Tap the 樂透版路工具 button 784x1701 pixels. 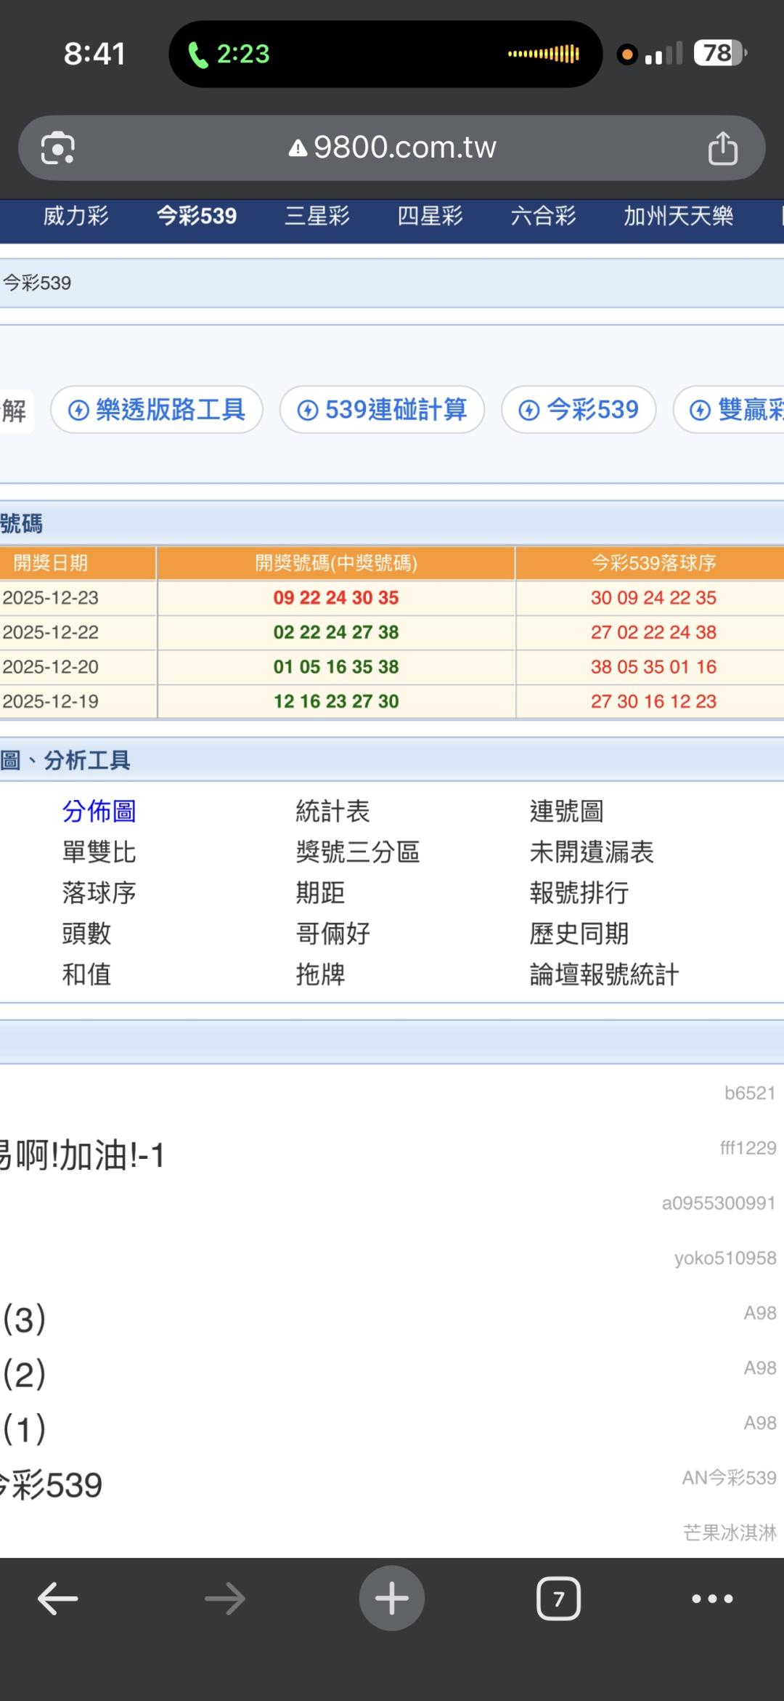[157, 410]
